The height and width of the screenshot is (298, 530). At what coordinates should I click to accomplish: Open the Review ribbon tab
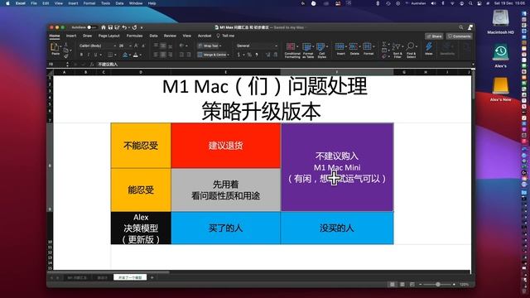[x=170, y=36]
